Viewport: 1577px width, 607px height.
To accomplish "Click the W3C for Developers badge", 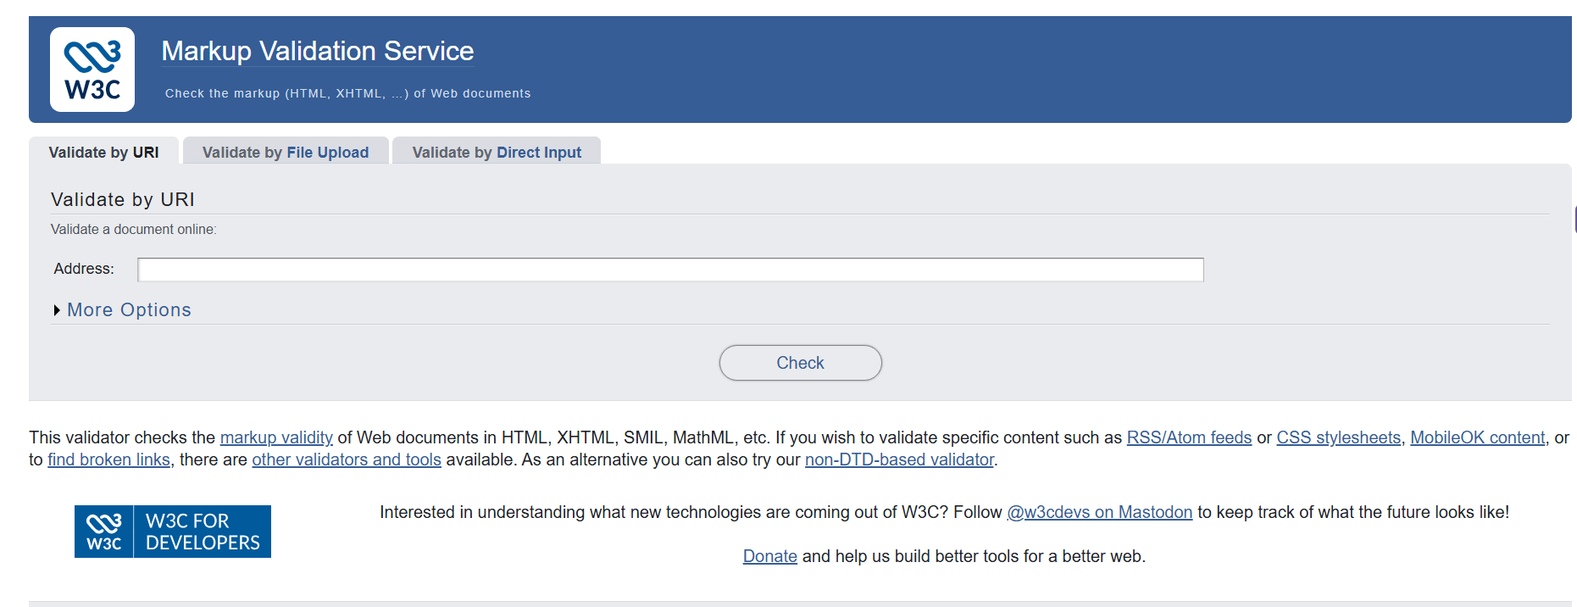I will click(173, 532).
